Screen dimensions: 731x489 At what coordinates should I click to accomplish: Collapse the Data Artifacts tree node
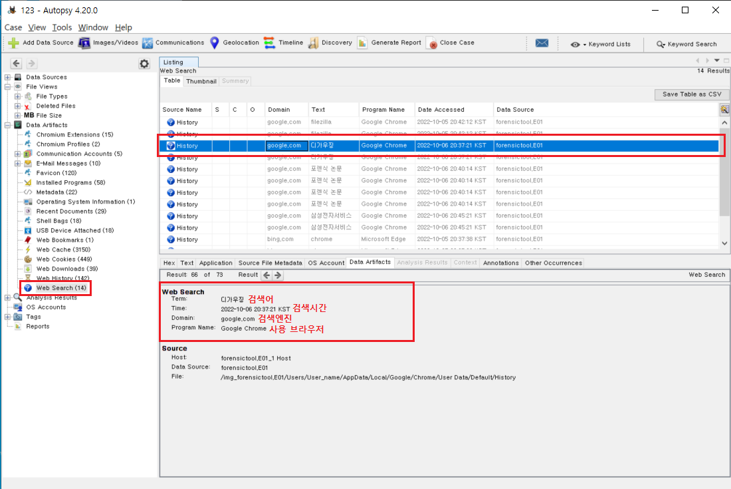[8, 125]
